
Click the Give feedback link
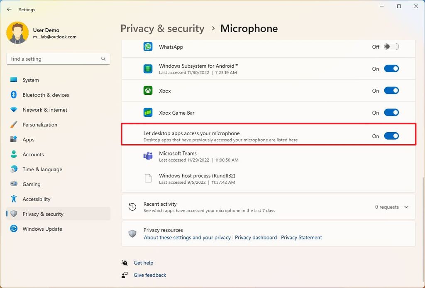coord(149,275)
